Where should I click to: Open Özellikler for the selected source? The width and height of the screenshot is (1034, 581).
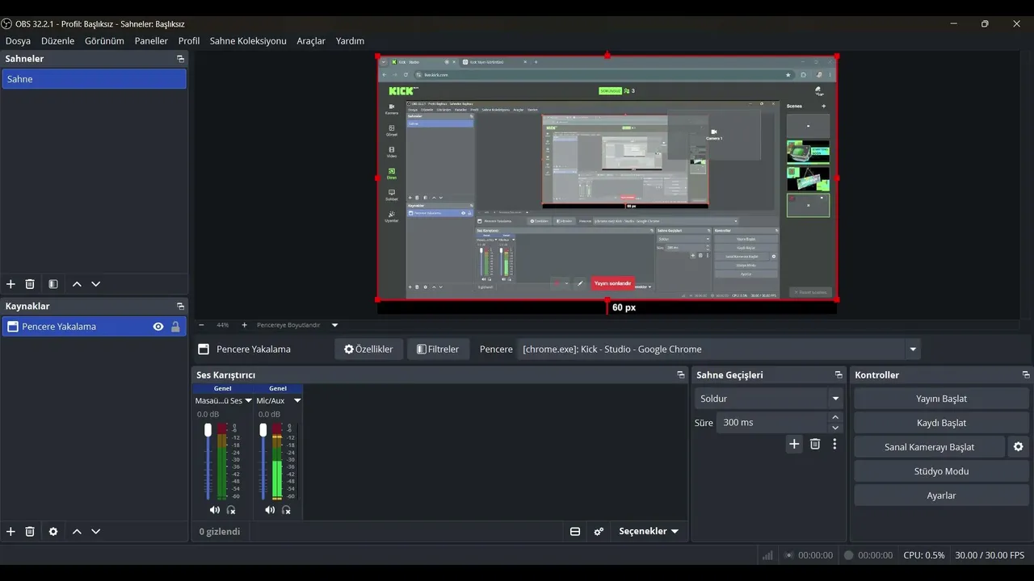coord(368,349)
